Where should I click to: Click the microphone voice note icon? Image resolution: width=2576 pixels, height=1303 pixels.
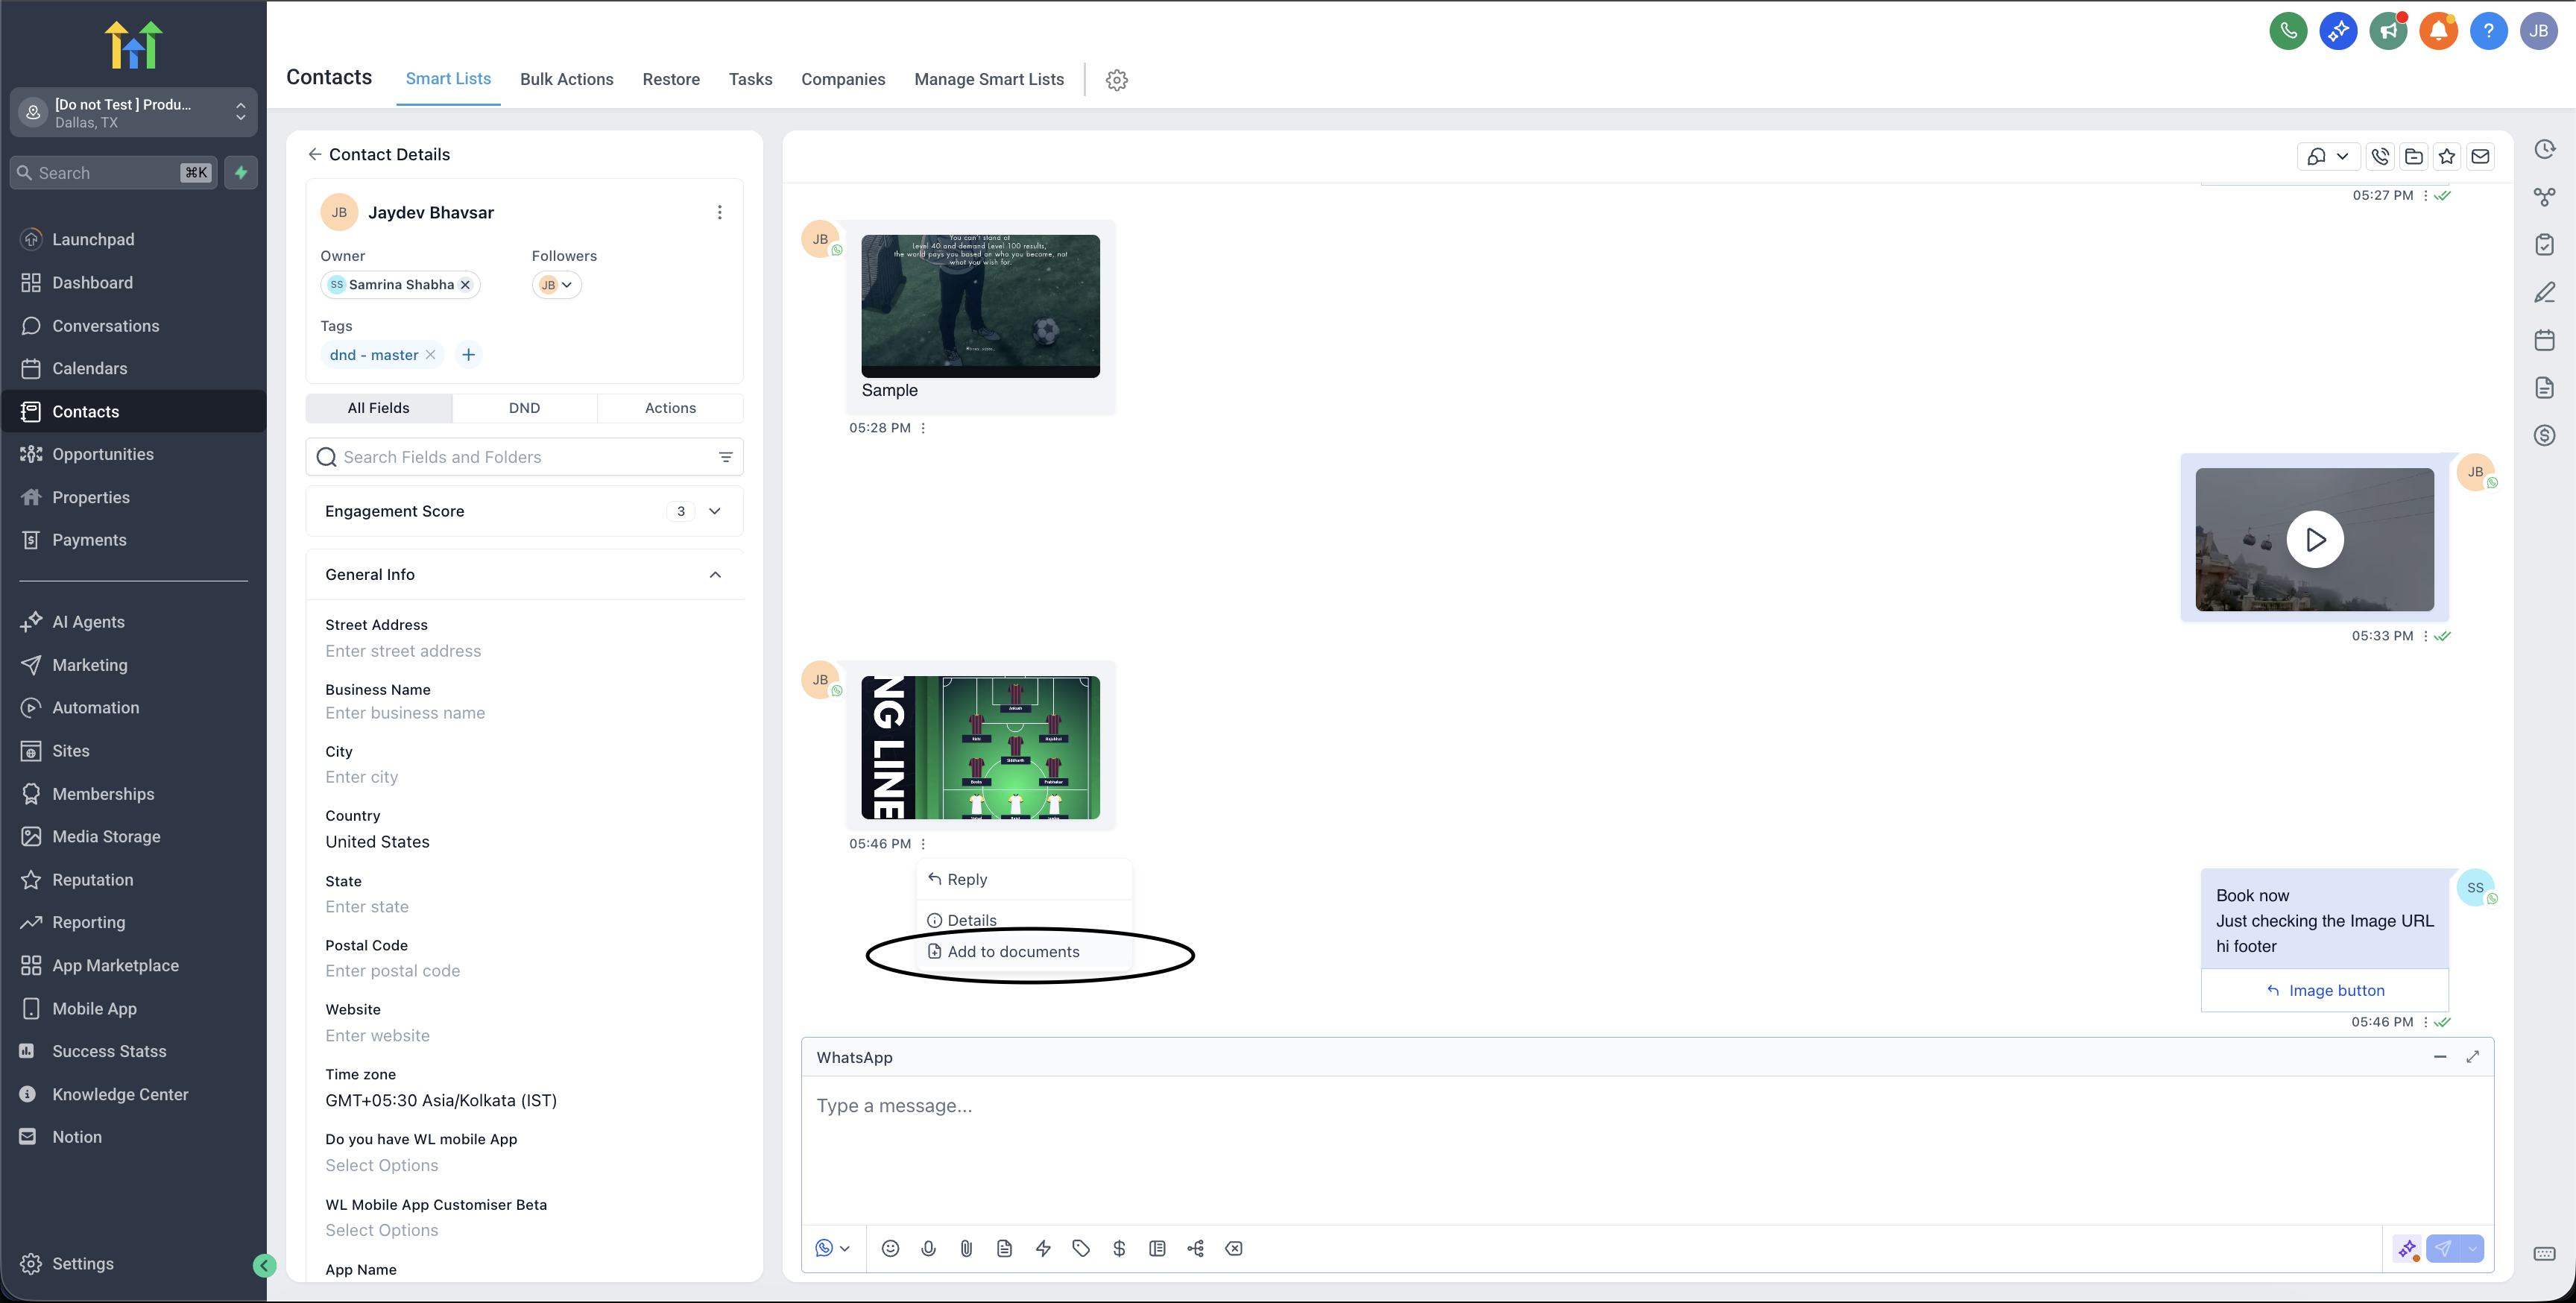pos(928,1248)
